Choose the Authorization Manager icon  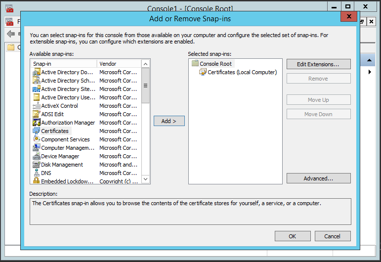36,123
